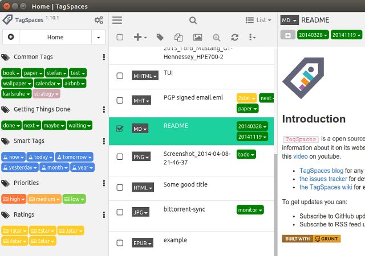365x256 pixels.
Task: Click the file list vertical scrollbar
Action: coord(275,204)
